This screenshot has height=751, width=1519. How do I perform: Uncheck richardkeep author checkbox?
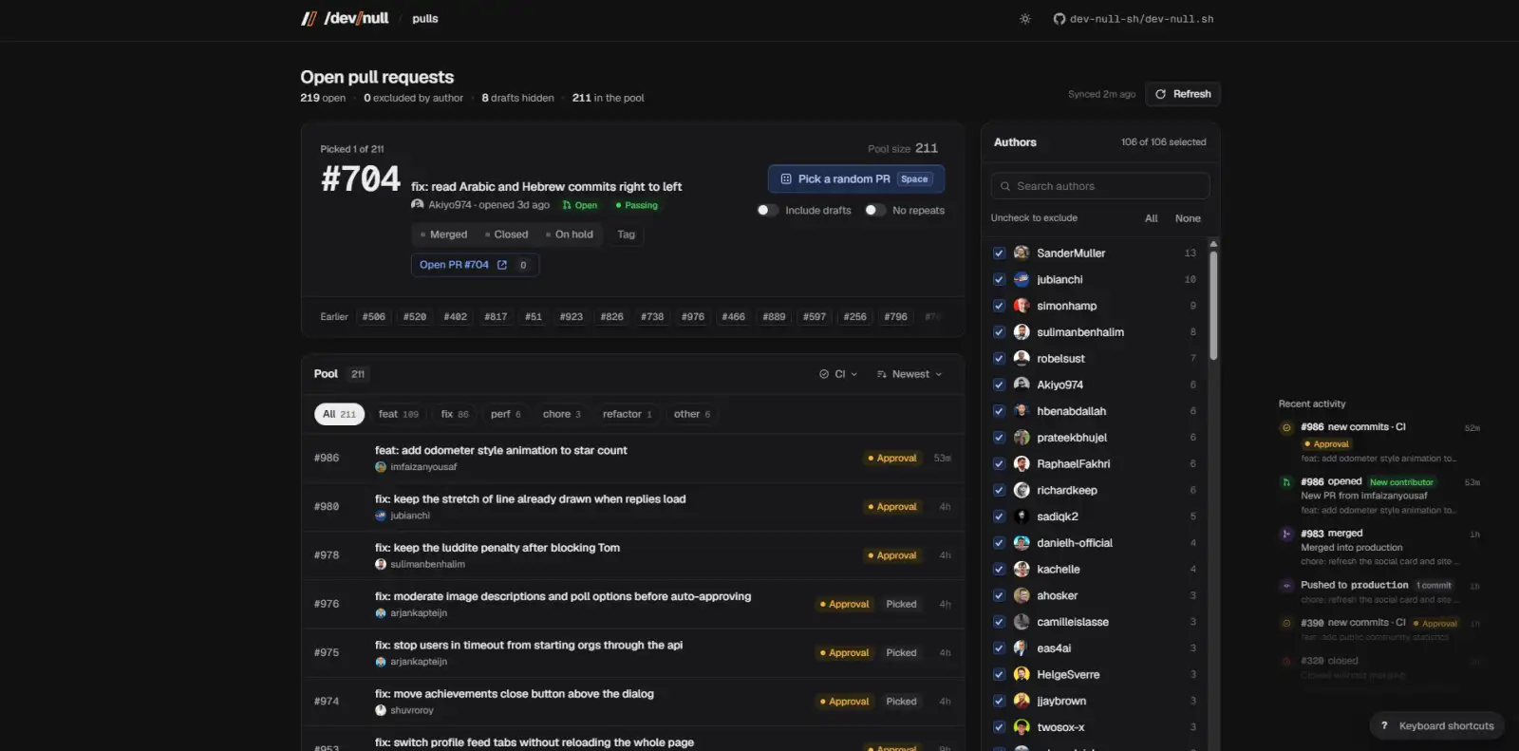[999, 491]
